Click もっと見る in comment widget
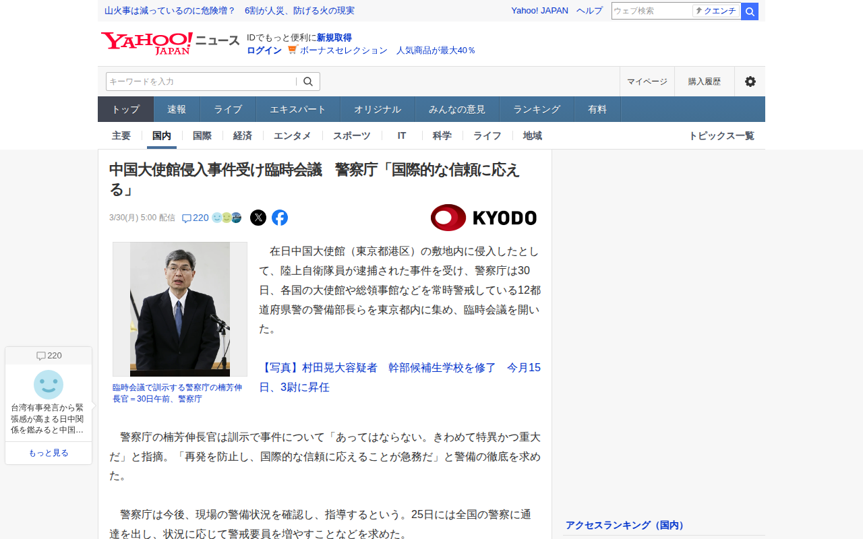 pos(49,453)
